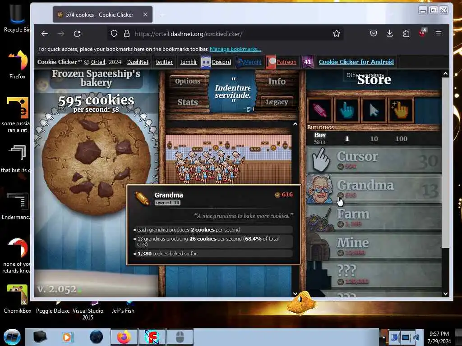Open the tumblr link
The image size is (462, 346).
click(189, 62)
